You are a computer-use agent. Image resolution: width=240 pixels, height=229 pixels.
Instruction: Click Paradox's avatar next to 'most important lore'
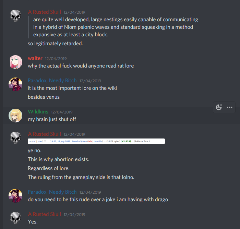(15, 84)
